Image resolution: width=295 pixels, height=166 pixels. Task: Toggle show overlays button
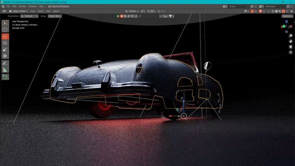[x=260, y=11]
